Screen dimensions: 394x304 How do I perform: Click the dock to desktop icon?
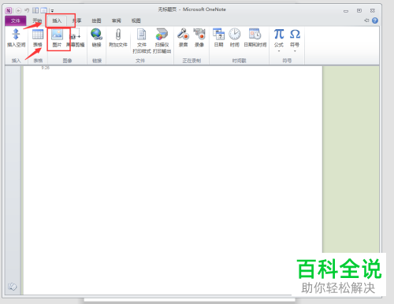pyautogui.click(x=35, y=10)
